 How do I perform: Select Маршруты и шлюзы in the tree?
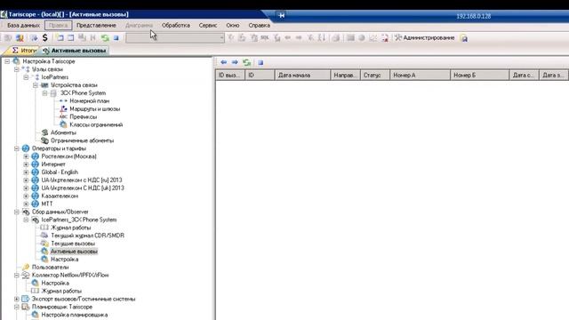[x=95, y=108]
